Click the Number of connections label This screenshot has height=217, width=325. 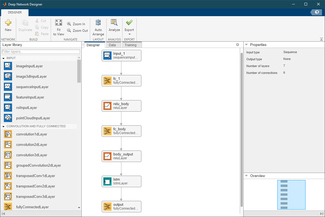click(262, 73)
